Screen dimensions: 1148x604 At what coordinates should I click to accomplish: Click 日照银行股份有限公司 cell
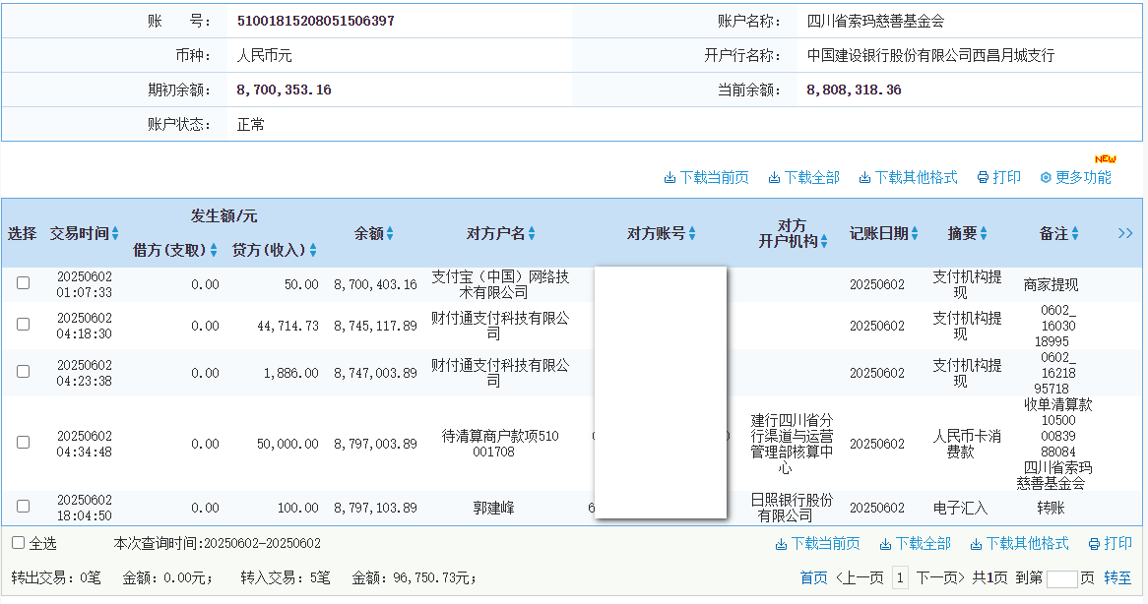pos(792,508)
